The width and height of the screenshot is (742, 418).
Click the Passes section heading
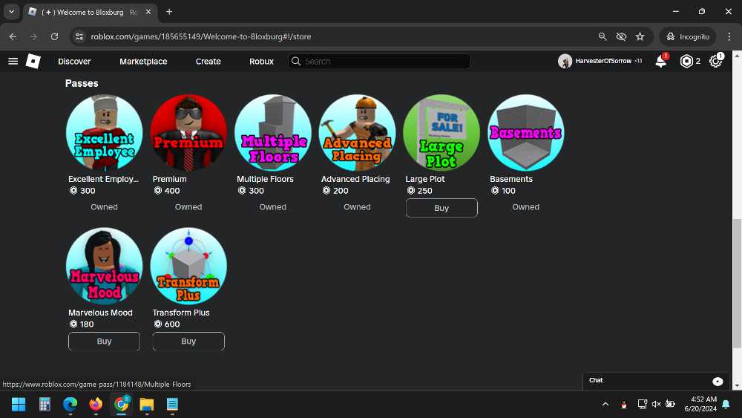(x=82, y=83)
